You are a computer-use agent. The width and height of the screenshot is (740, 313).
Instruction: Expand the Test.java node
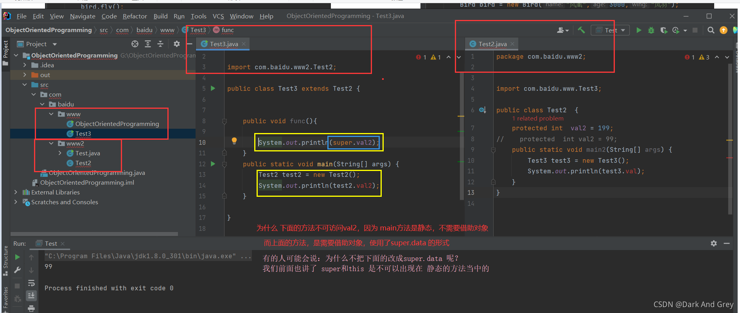click(x=60, y=153)
